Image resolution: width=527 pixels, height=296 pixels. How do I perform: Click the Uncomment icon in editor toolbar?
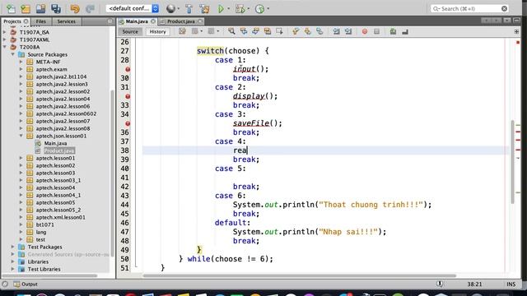[x=405, y=31]
